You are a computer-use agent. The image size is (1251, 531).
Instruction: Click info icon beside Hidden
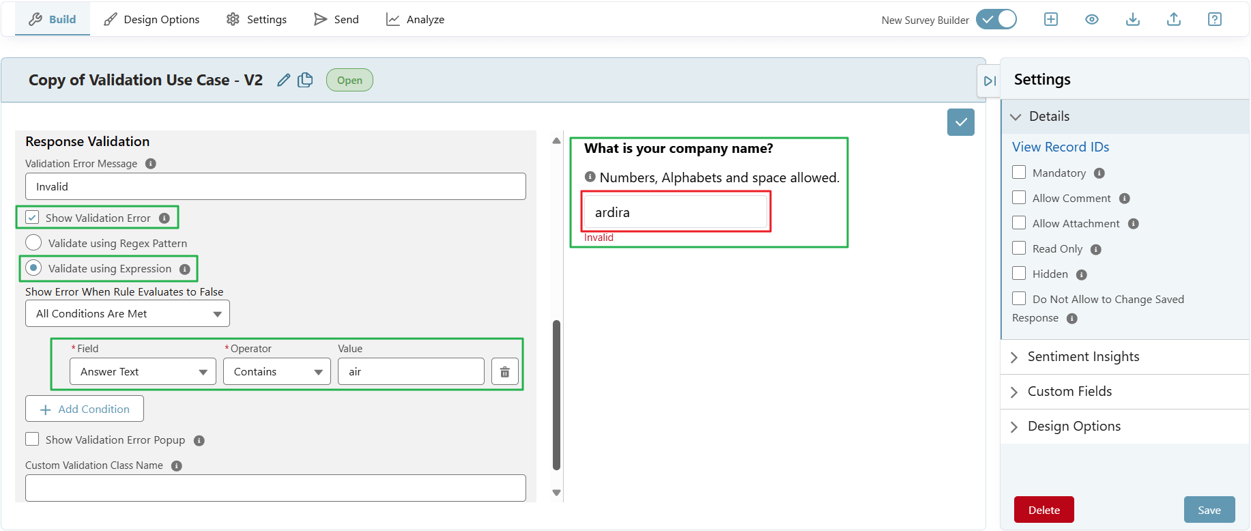(x=1082, y=275)
